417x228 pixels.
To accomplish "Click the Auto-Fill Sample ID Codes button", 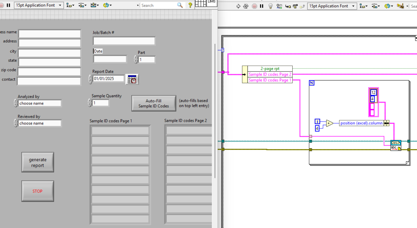I will pos(153,103).
